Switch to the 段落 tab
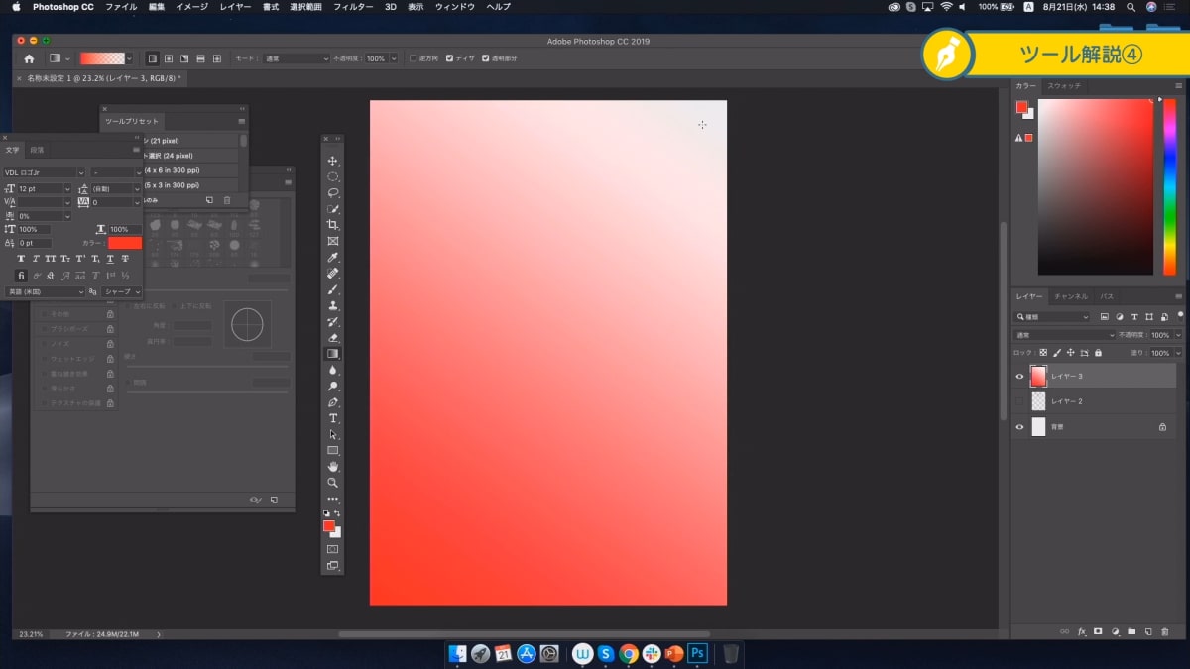Image resolution: width=1190 pixels, height=669 pixels. click(x=37, y=150)
